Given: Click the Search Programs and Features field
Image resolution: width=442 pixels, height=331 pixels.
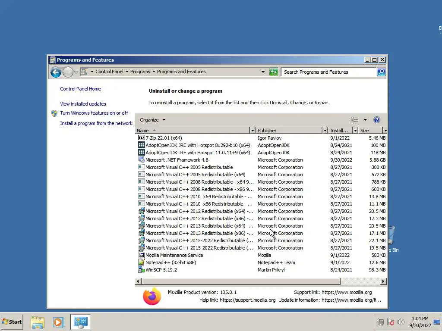Looking at the screenshot, I should pos(328,72).
